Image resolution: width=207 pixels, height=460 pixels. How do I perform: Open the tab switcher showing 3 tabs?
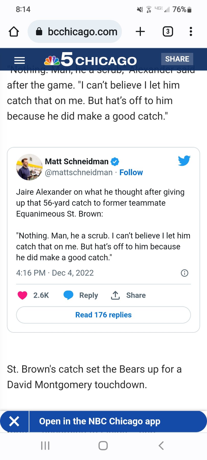168,32
